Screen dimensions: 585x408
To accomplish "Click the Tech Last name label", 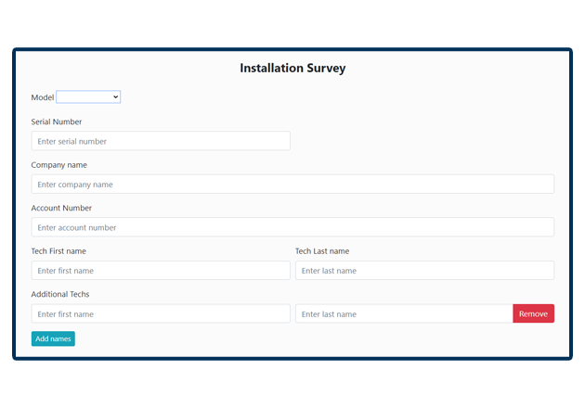I will 322,251.
